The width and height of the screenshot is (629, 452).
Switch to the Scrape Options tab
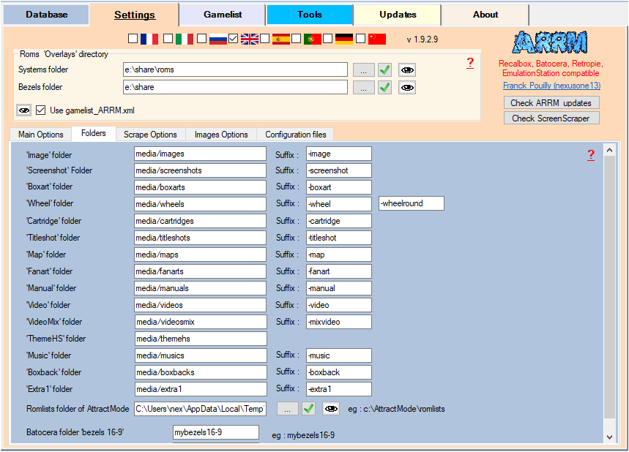150,135
